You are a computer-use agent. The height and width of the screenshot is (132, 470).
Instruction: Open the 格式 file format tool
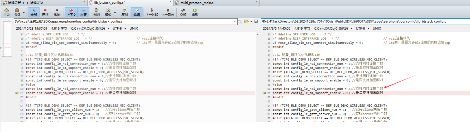108,12
